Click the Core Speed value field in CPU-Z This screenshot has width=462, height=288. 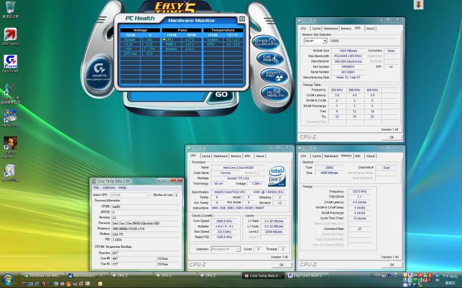pyautogui.click(x=225, y=221)
